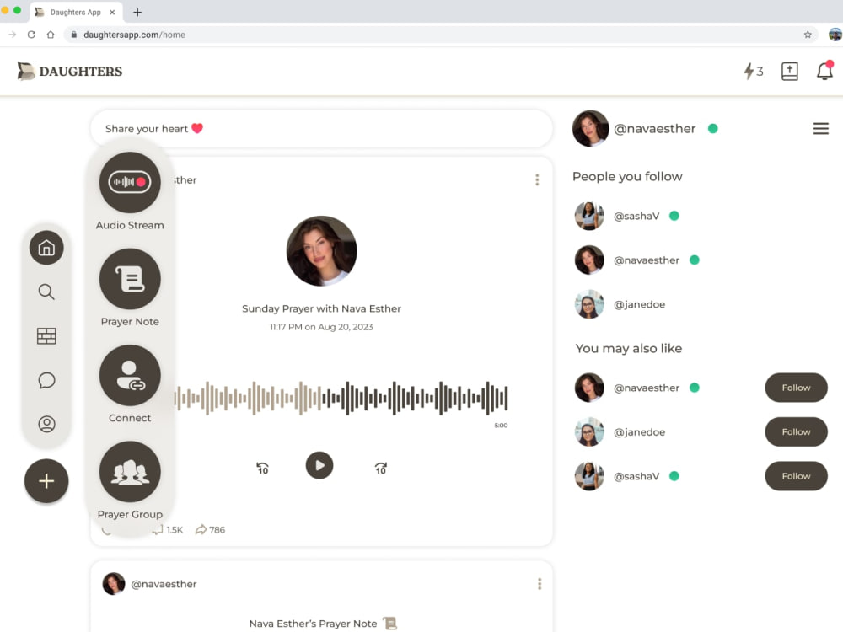The image size is (843, 632).
Task: Follow @sashaV in suggestions
Action: click(x=796, y=475)
